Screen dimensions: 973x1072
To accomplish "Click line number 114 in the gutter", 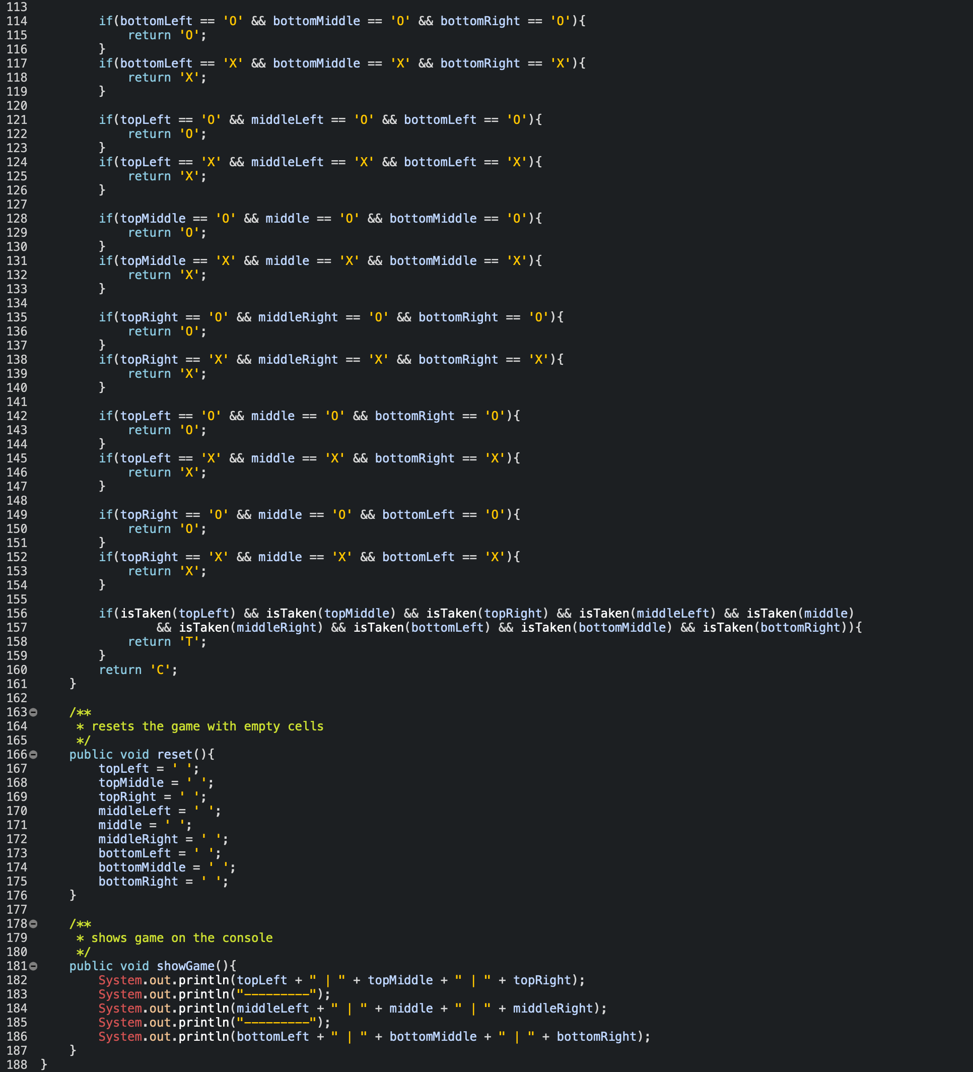I will pyautogui.click(x=17, y=21).
